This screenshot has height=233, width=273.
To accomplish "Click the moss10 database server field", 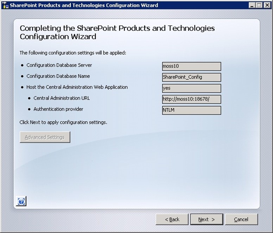I will coord(191,66).
